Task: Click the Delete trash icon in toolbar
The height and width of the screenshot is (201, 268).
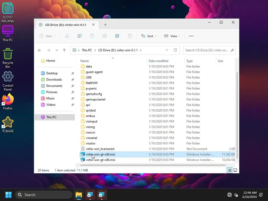Action: pyautogui.click(x=130, y=36)
